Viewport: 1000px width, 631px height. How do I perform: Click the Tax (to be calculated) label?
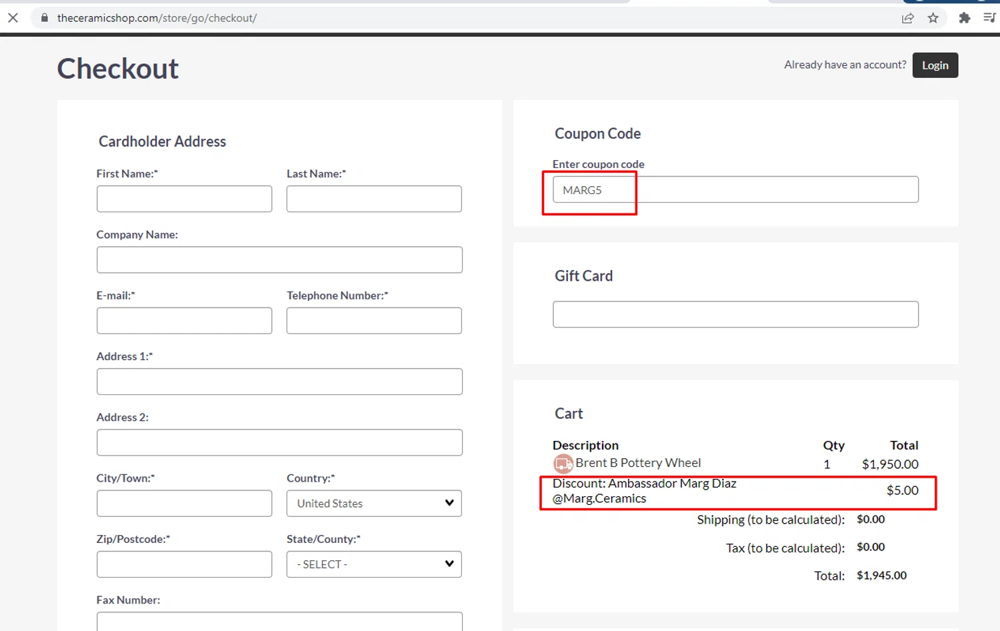[785, 548]
